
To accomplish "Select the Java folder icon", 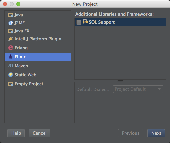I will [x=11, y=15].
